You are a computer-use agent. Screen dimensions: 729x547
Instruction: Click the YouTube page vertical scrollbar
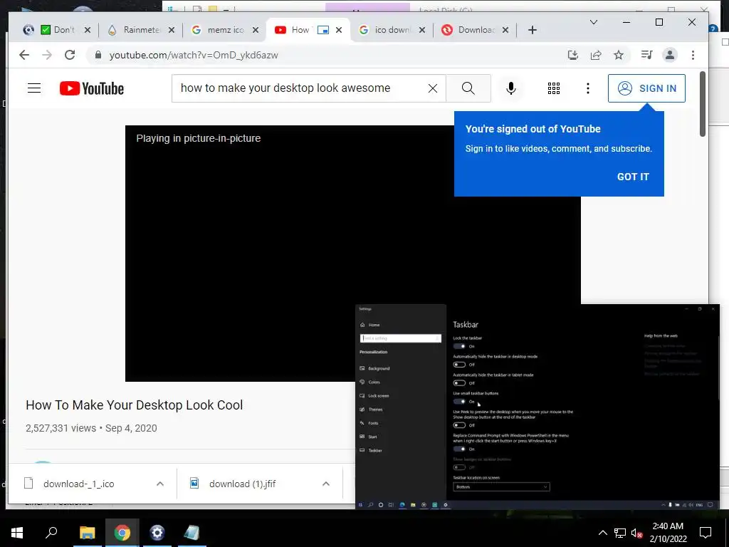702,104
